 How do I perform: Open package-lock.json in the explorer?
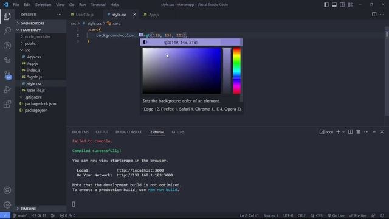pyautogui.click(x=41, y=103)
